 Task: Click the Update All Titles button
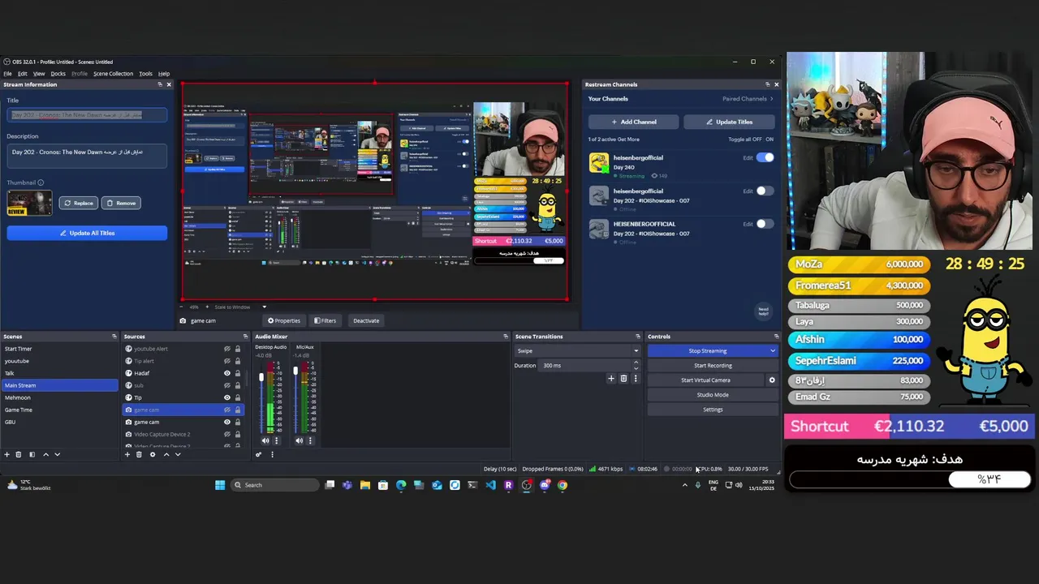coord(87,233)
